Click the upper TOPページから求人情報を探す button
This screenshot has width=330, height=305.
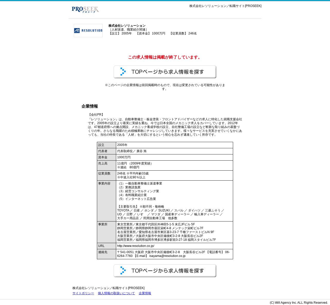point(165,72)
